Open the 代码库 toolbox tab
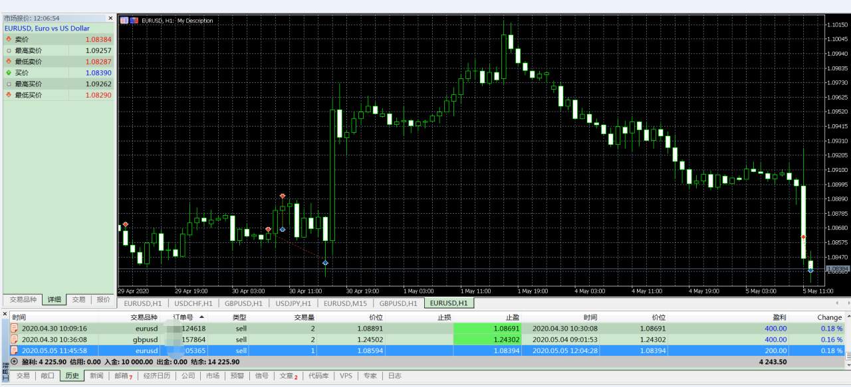 tap(318, 376)
